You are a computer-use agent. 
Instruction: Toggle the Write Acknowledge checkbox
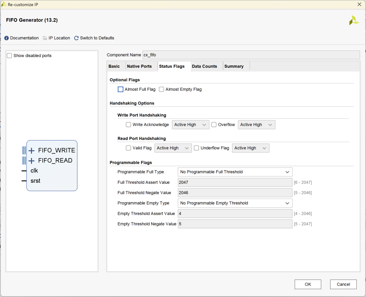coord(128,125)
